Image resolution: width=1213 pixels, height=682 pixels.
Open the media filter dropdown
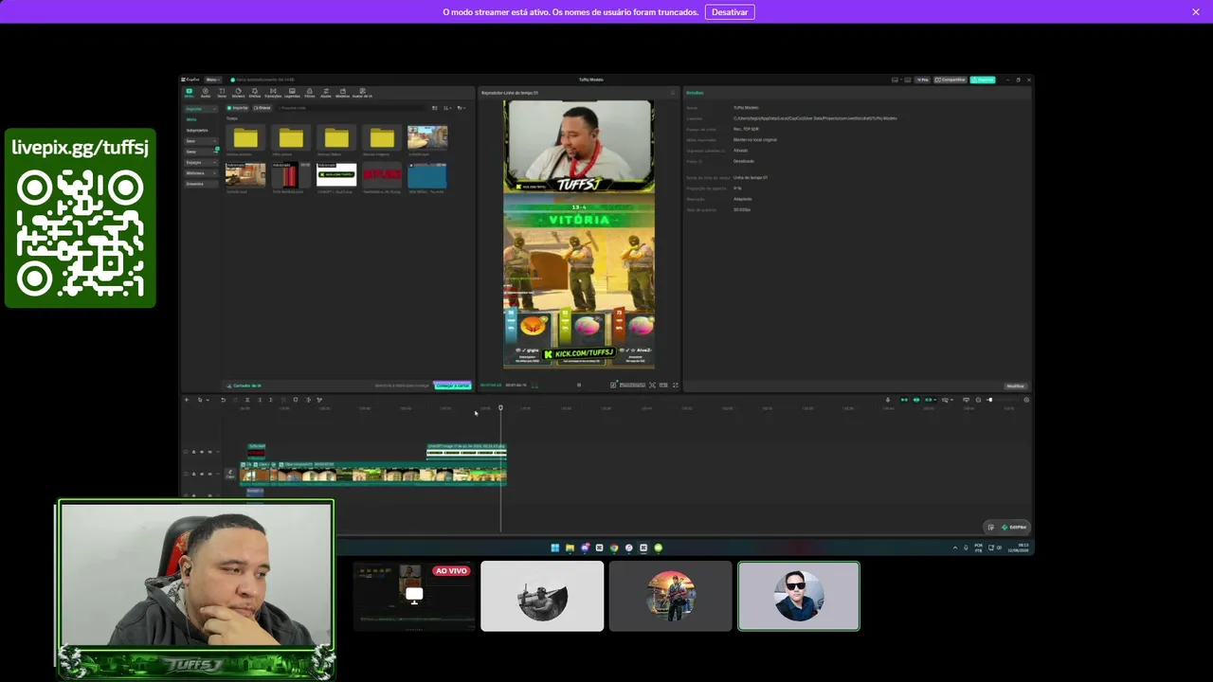(462, 108)
